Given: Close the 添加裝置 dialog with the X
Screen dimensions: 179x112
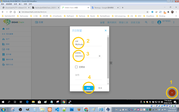Looking at the screenshot, I should 106,31.
